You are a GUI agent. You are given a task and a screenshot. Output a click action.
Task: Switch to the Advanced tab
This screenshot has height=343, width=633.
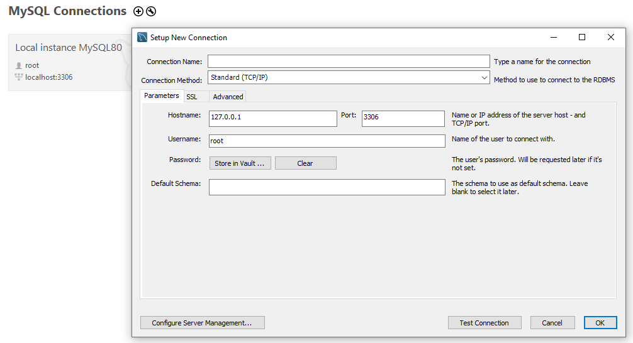[228, 97]
